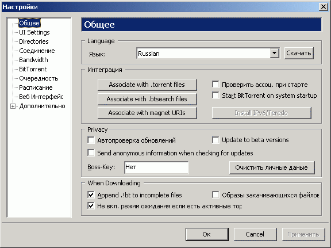Uncheck Append .!bt to incomplete files

[x=91, y=194]
